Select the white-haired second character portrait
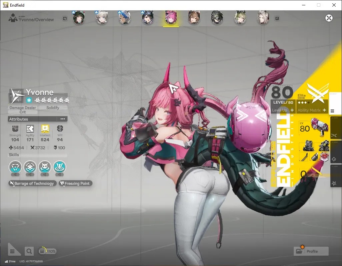342x266 pixels. (102, 18)
